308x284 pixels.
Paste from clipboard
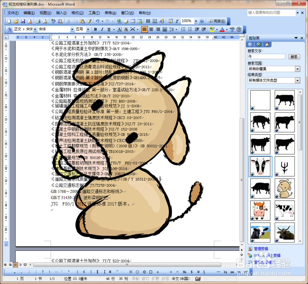[x=82, y=21]
